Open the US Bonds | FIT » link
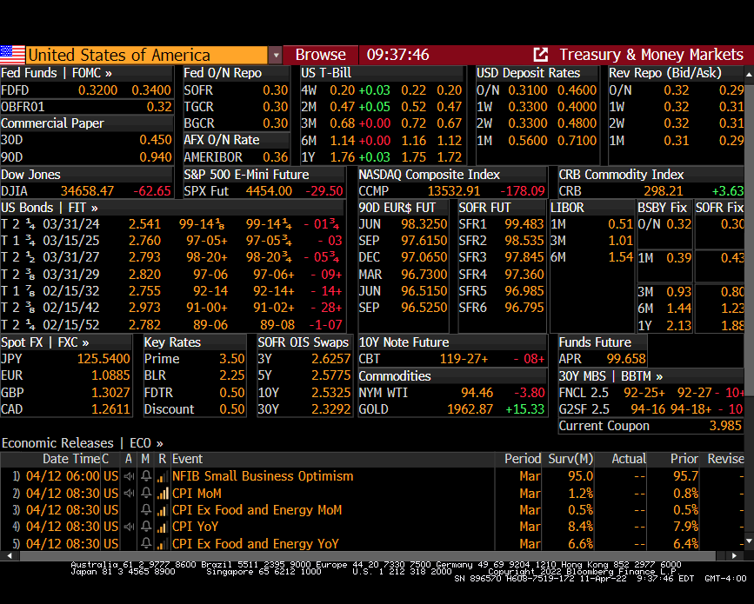This screenshot has height=604, width=754. (49, 208)
